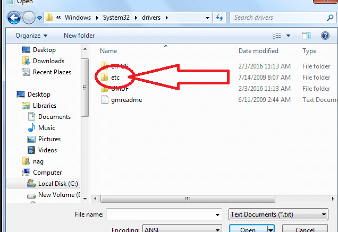Viewport: 338px width, 232px height.
Task: Click the gmreadme document icon
Action: (105, 99)
